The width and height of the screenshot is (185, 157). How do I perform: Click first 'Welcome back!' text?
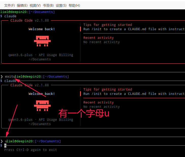coord(42,29)
